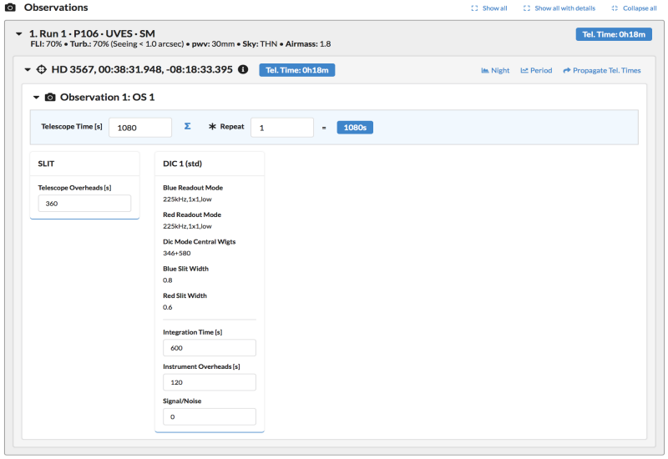The height and width of the screenshot is (459, 668).
Task: Select the Signal/Noise input box
Action: [209, 416]
